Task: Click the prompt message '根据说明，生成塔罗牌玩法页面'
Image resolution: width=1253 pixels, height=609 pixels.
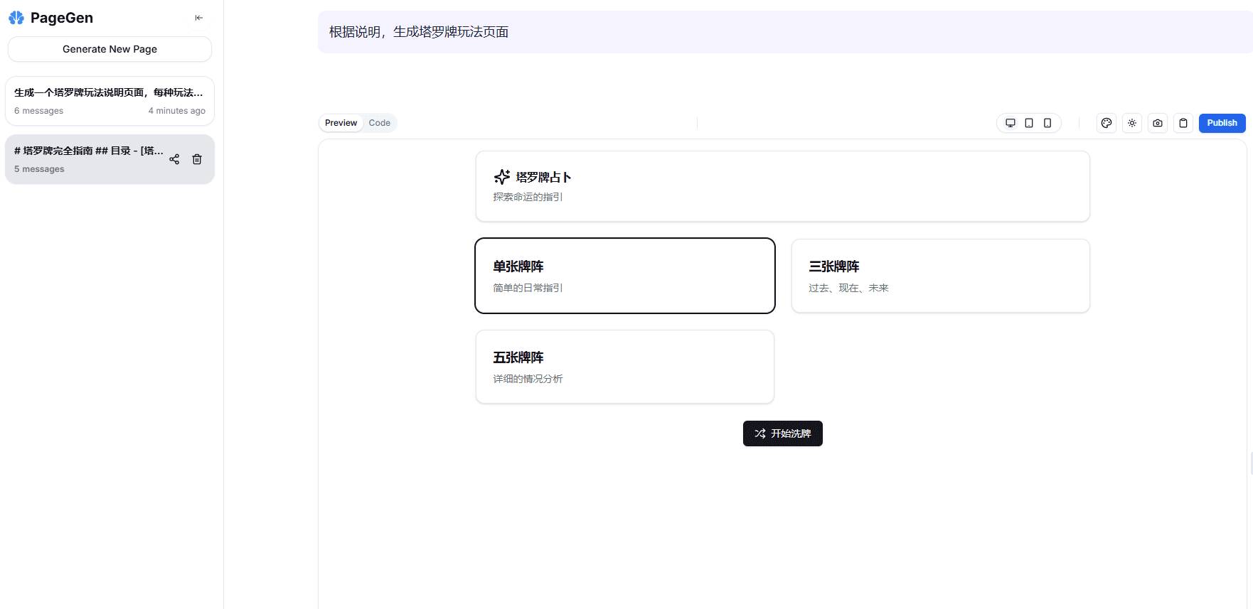Action: pos(419,32)
